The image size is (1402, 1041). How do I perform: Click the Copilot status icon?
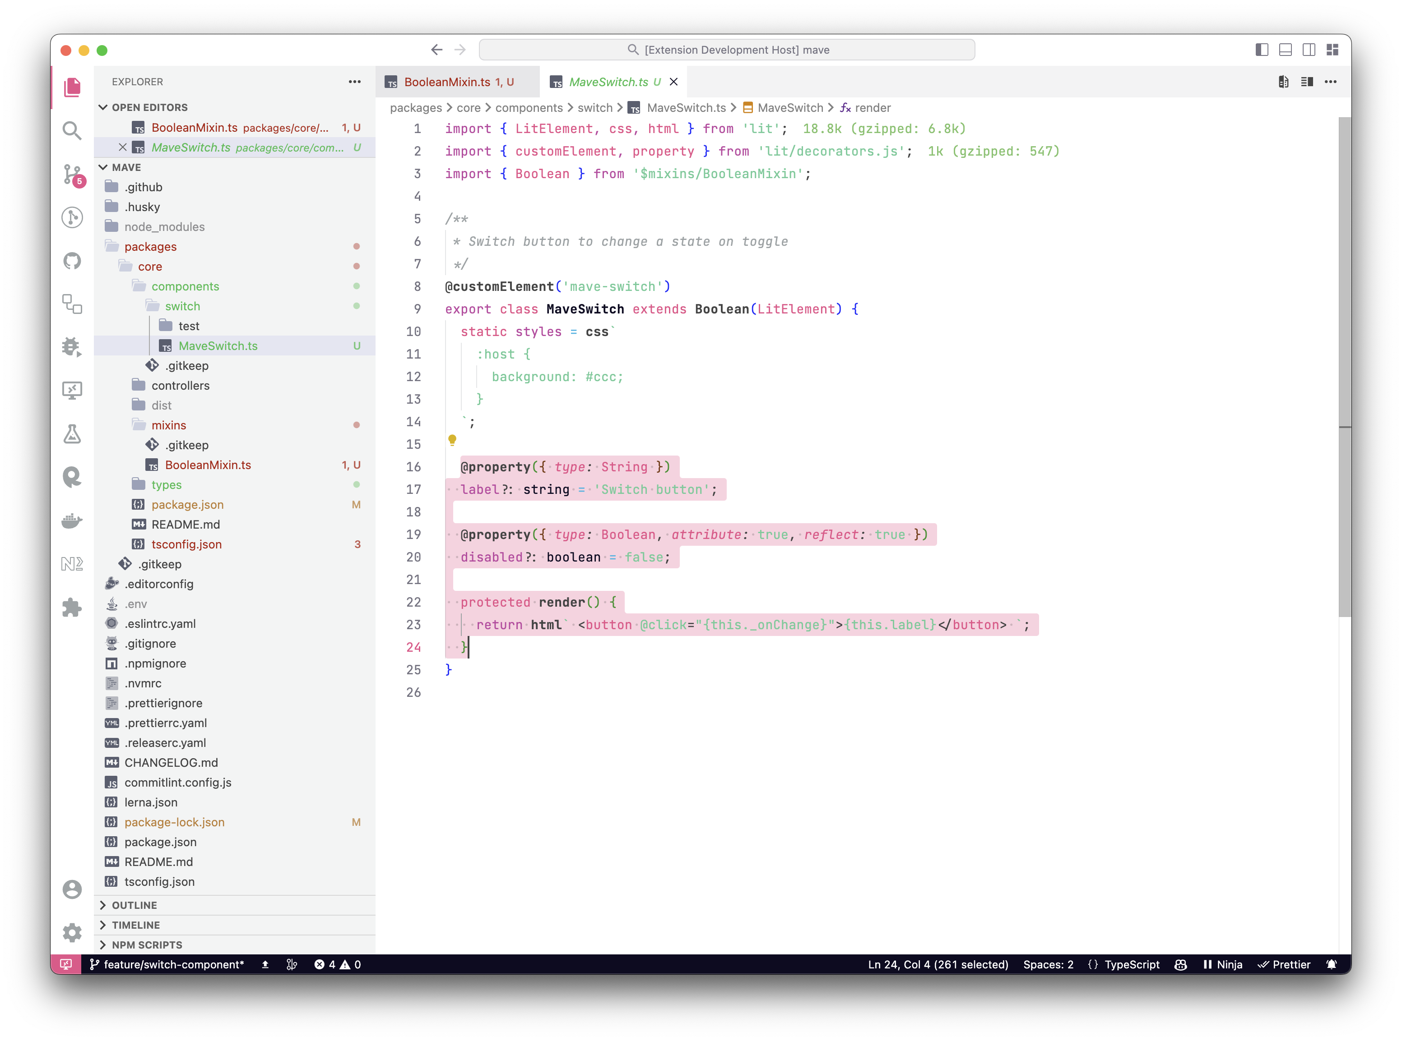pyautogui.click(x=1181, y=964)
